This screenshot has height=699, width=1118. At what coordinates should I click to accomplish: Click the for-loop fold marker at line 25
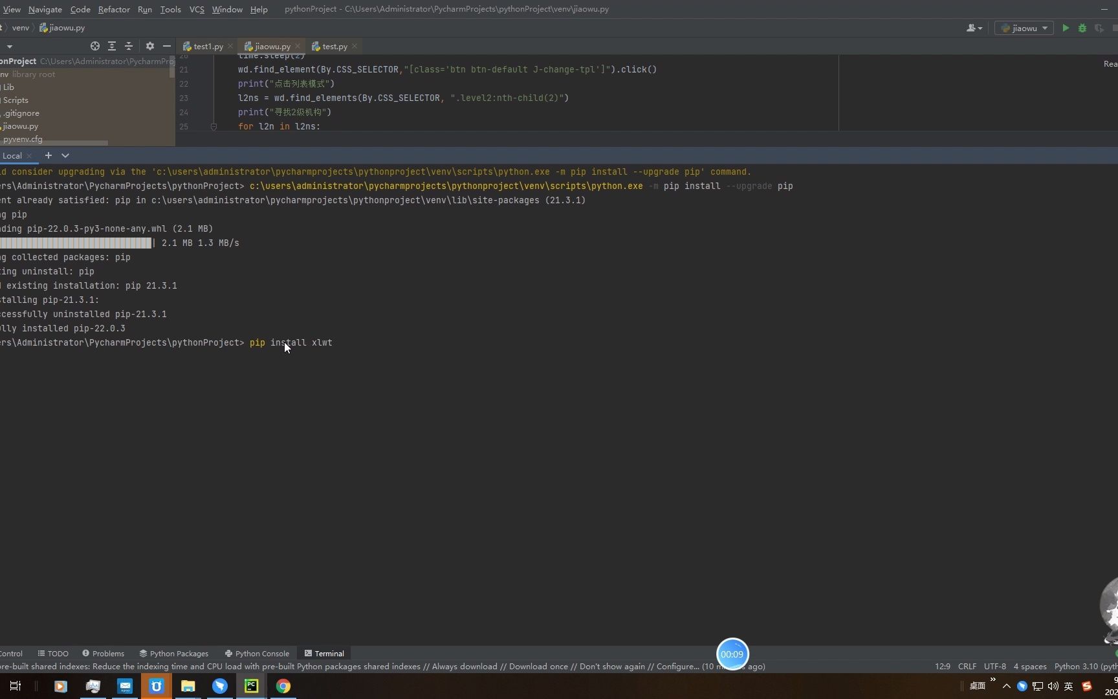[x=214, y=126]
